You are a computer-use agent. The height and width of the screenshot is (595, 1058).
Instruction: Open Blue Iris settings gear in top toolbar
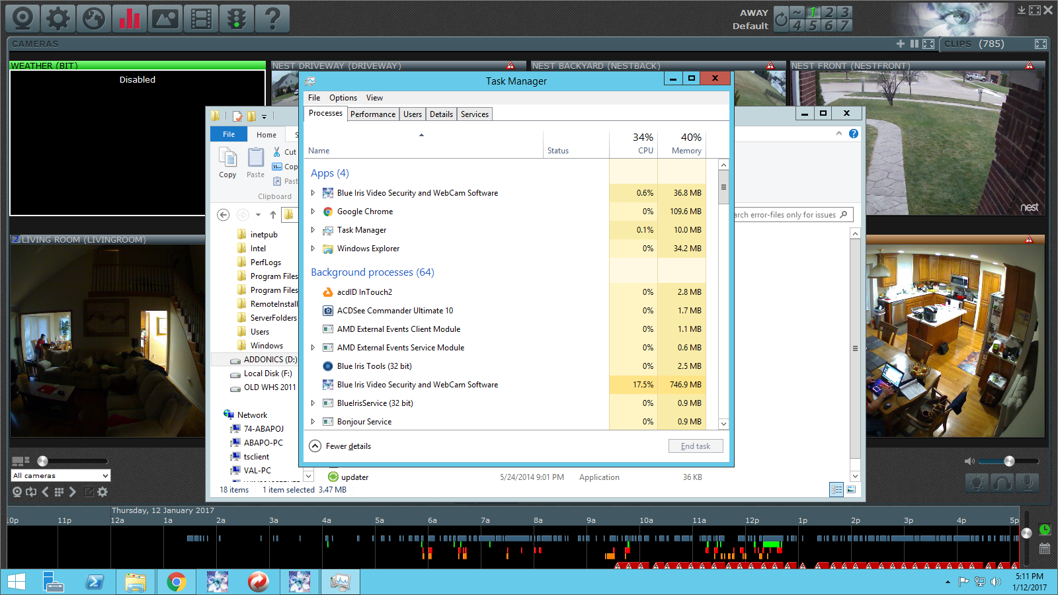click(58, 19)
